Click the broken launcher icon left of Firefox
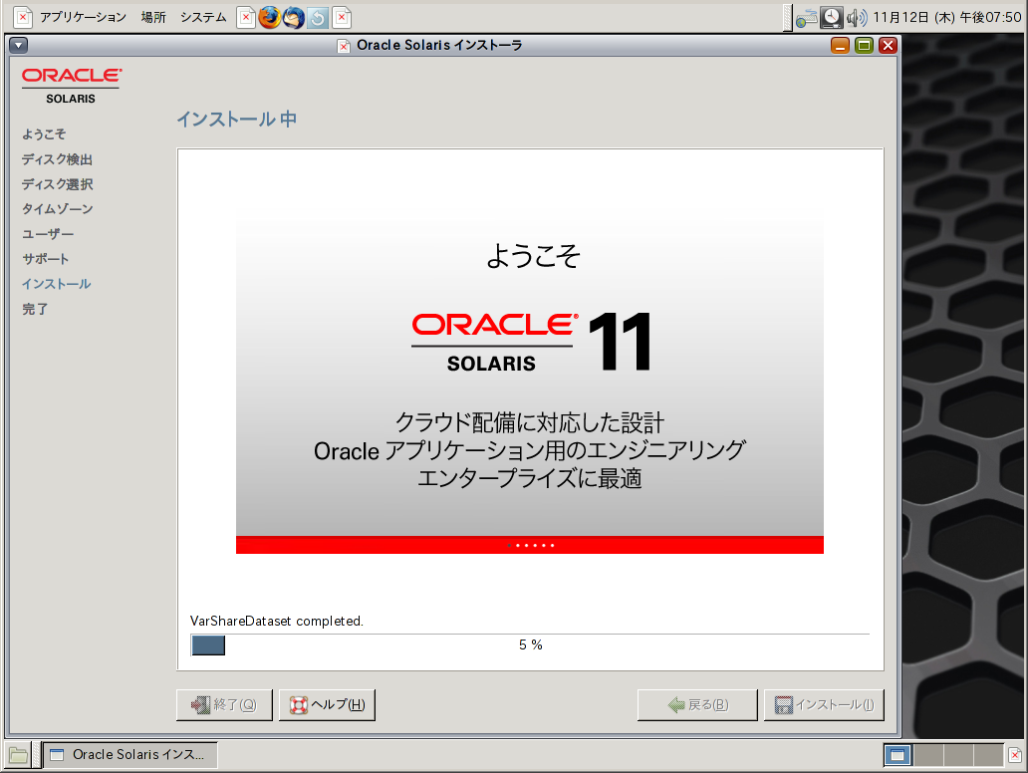 pyautogui.click(x=246, y=17)
